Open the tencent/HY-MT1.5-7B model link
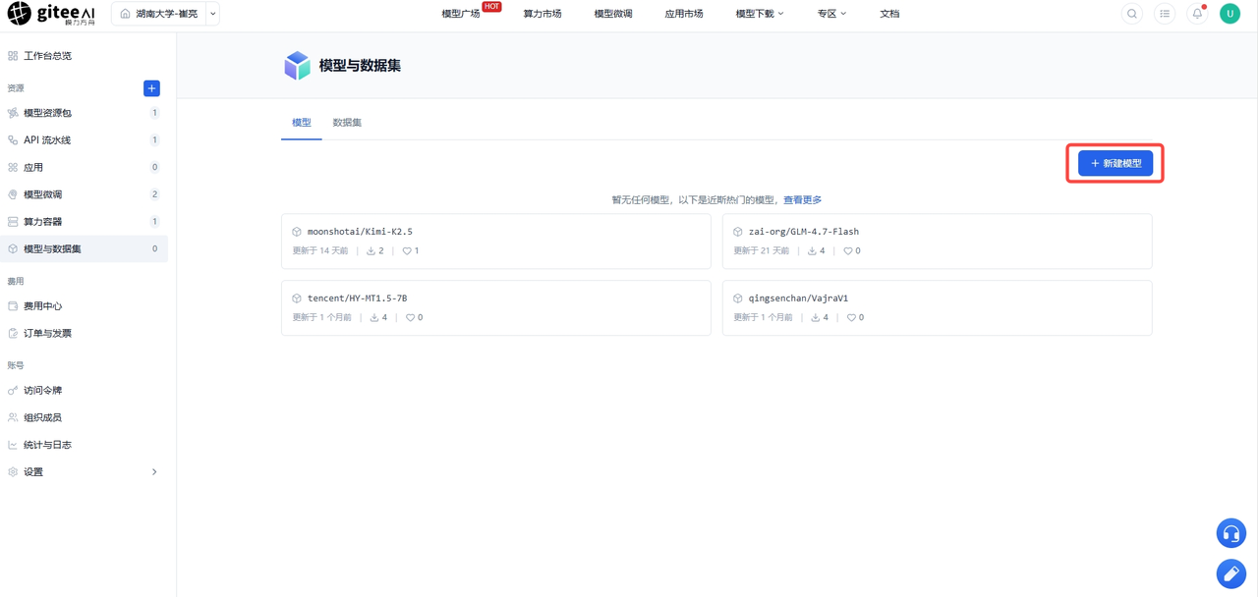Viewport: 1258px width, 597px height. pos(357,298)
